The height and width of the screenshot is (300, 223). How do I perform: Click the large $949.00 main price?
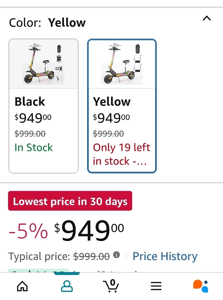point(89,231)
